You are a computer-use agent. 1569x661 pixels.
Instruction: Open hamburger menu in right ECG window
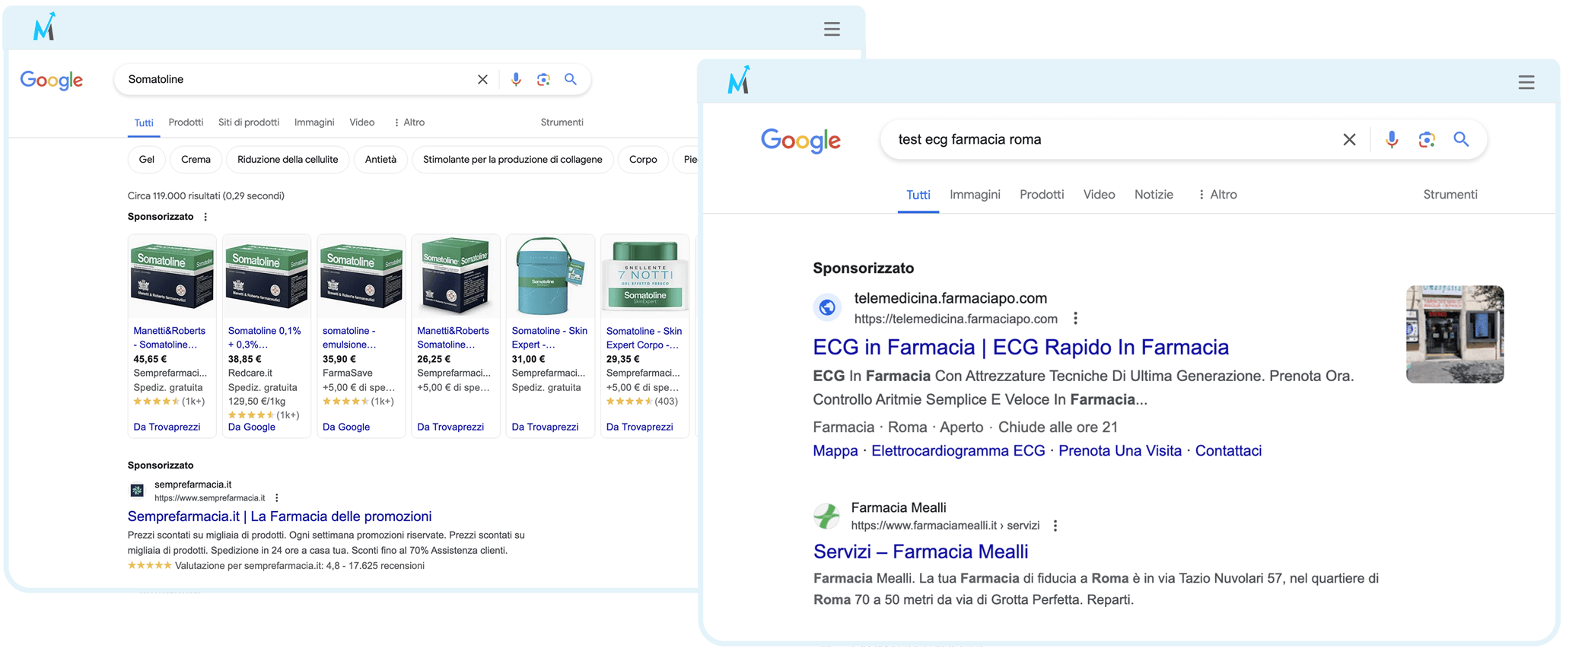coord(1526,82)
